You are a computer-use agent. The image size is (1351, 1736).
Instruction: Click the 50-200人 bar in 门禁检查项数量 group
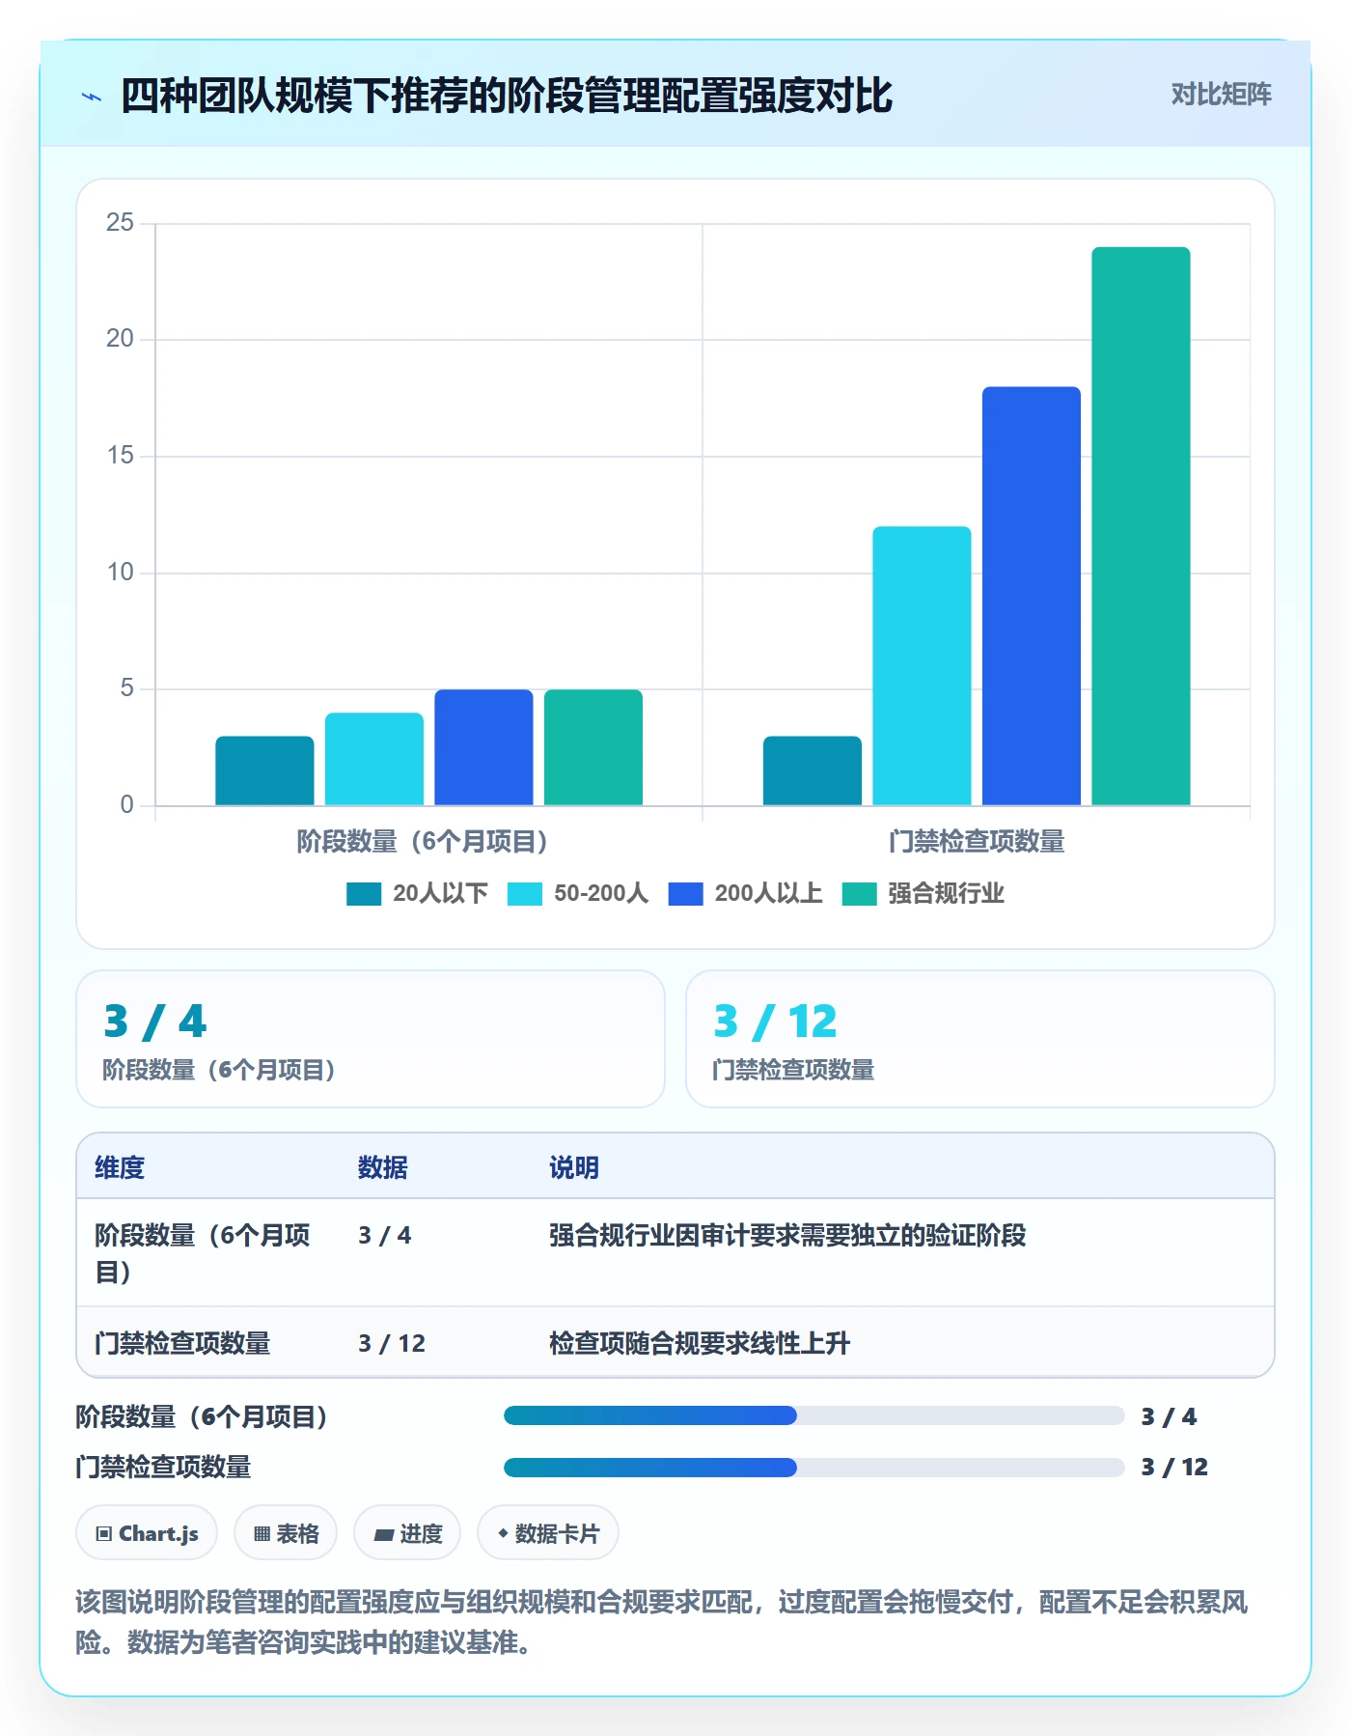tap(922, 665)
